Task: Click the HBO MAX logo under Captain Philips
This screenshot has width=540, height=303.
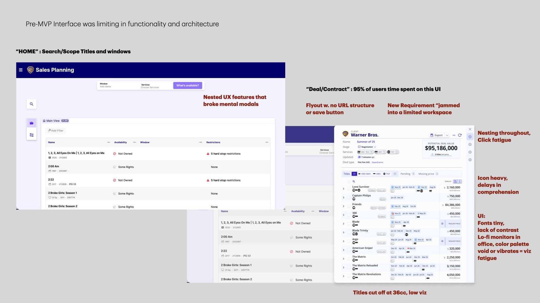Action: pyautogui.click(x=354, y=199)
